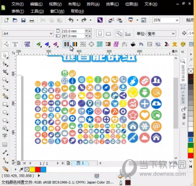This screenshot has height=186, width=196.
Task: Click the page height 297.0 mm field
Action: (73, 36)
